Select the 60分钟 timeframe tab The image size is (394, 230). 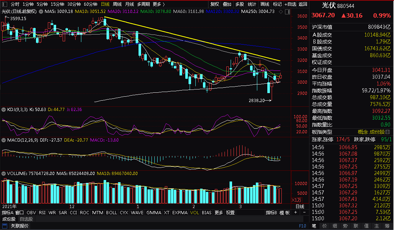(x=90, y=4)
